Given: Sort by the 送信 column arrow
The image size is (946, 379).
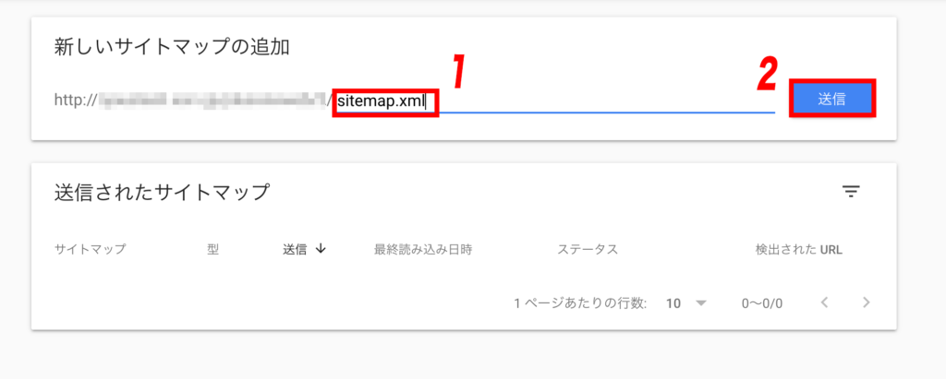Looking at the screenshot, I should (x=321, y=249).
